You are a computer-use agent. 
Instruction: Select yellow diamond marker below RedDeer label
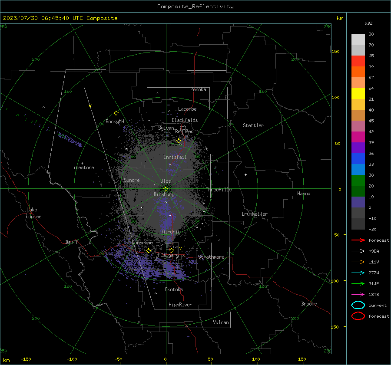(179, 141)
